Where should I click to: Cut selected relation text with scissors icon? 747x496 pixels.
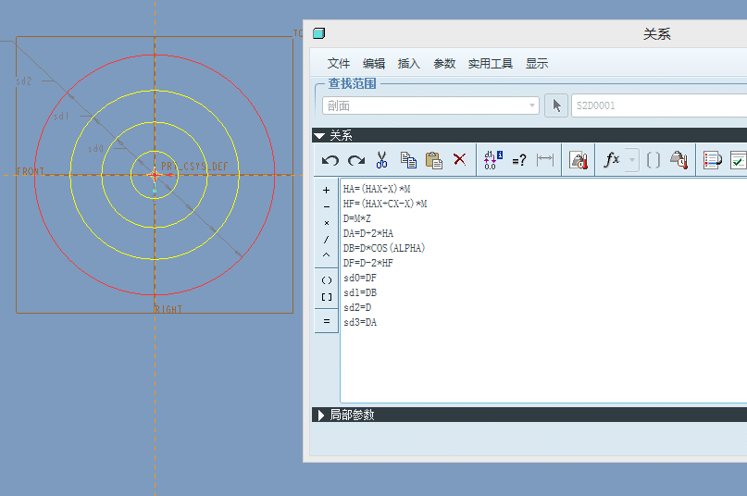381,160
